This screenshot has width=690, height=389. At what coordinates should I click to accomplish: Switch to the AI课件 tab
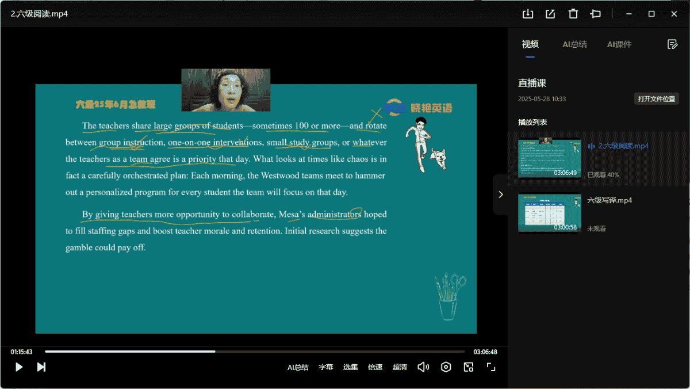click(x=619, y=44)
